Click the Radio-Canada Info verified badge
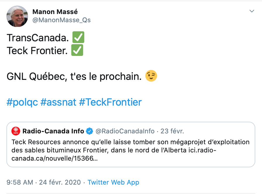Image resolution: width=262 pixels, height=196 pixels. [x=89, y=131]
